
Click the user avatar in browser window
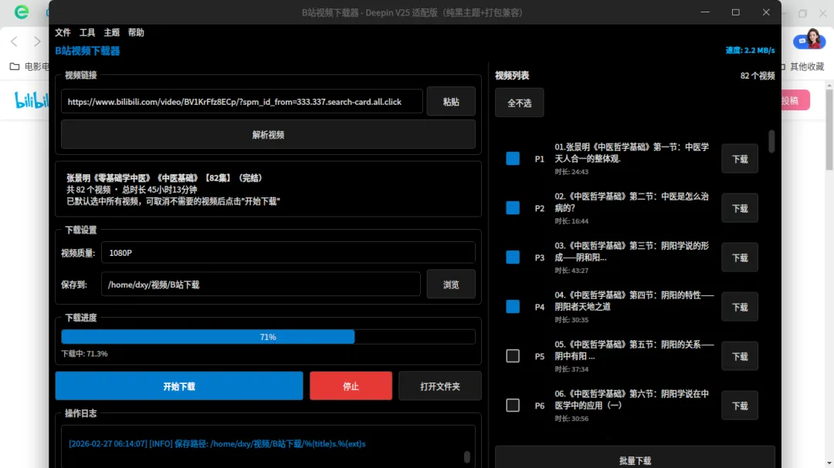tap(812, 39)
